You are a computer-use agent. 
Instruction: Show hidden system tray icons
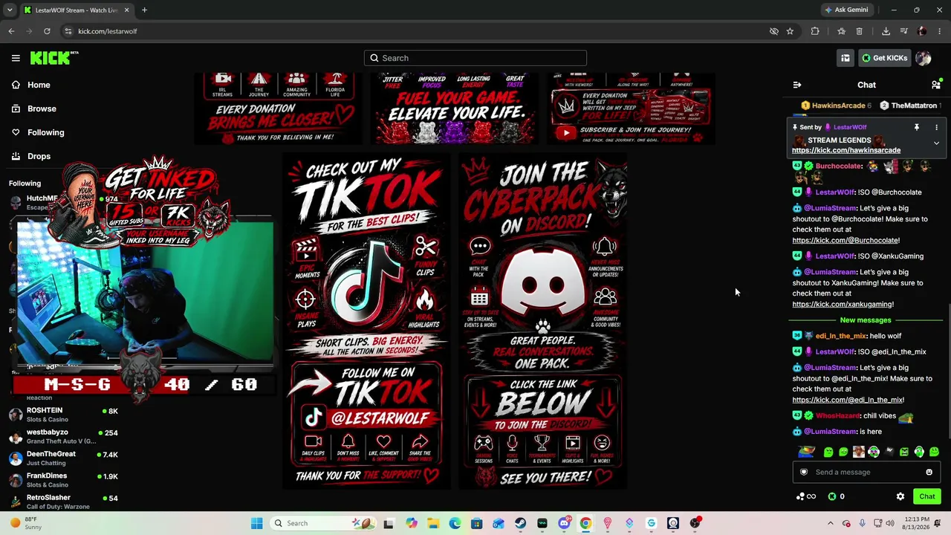point(831,523)
